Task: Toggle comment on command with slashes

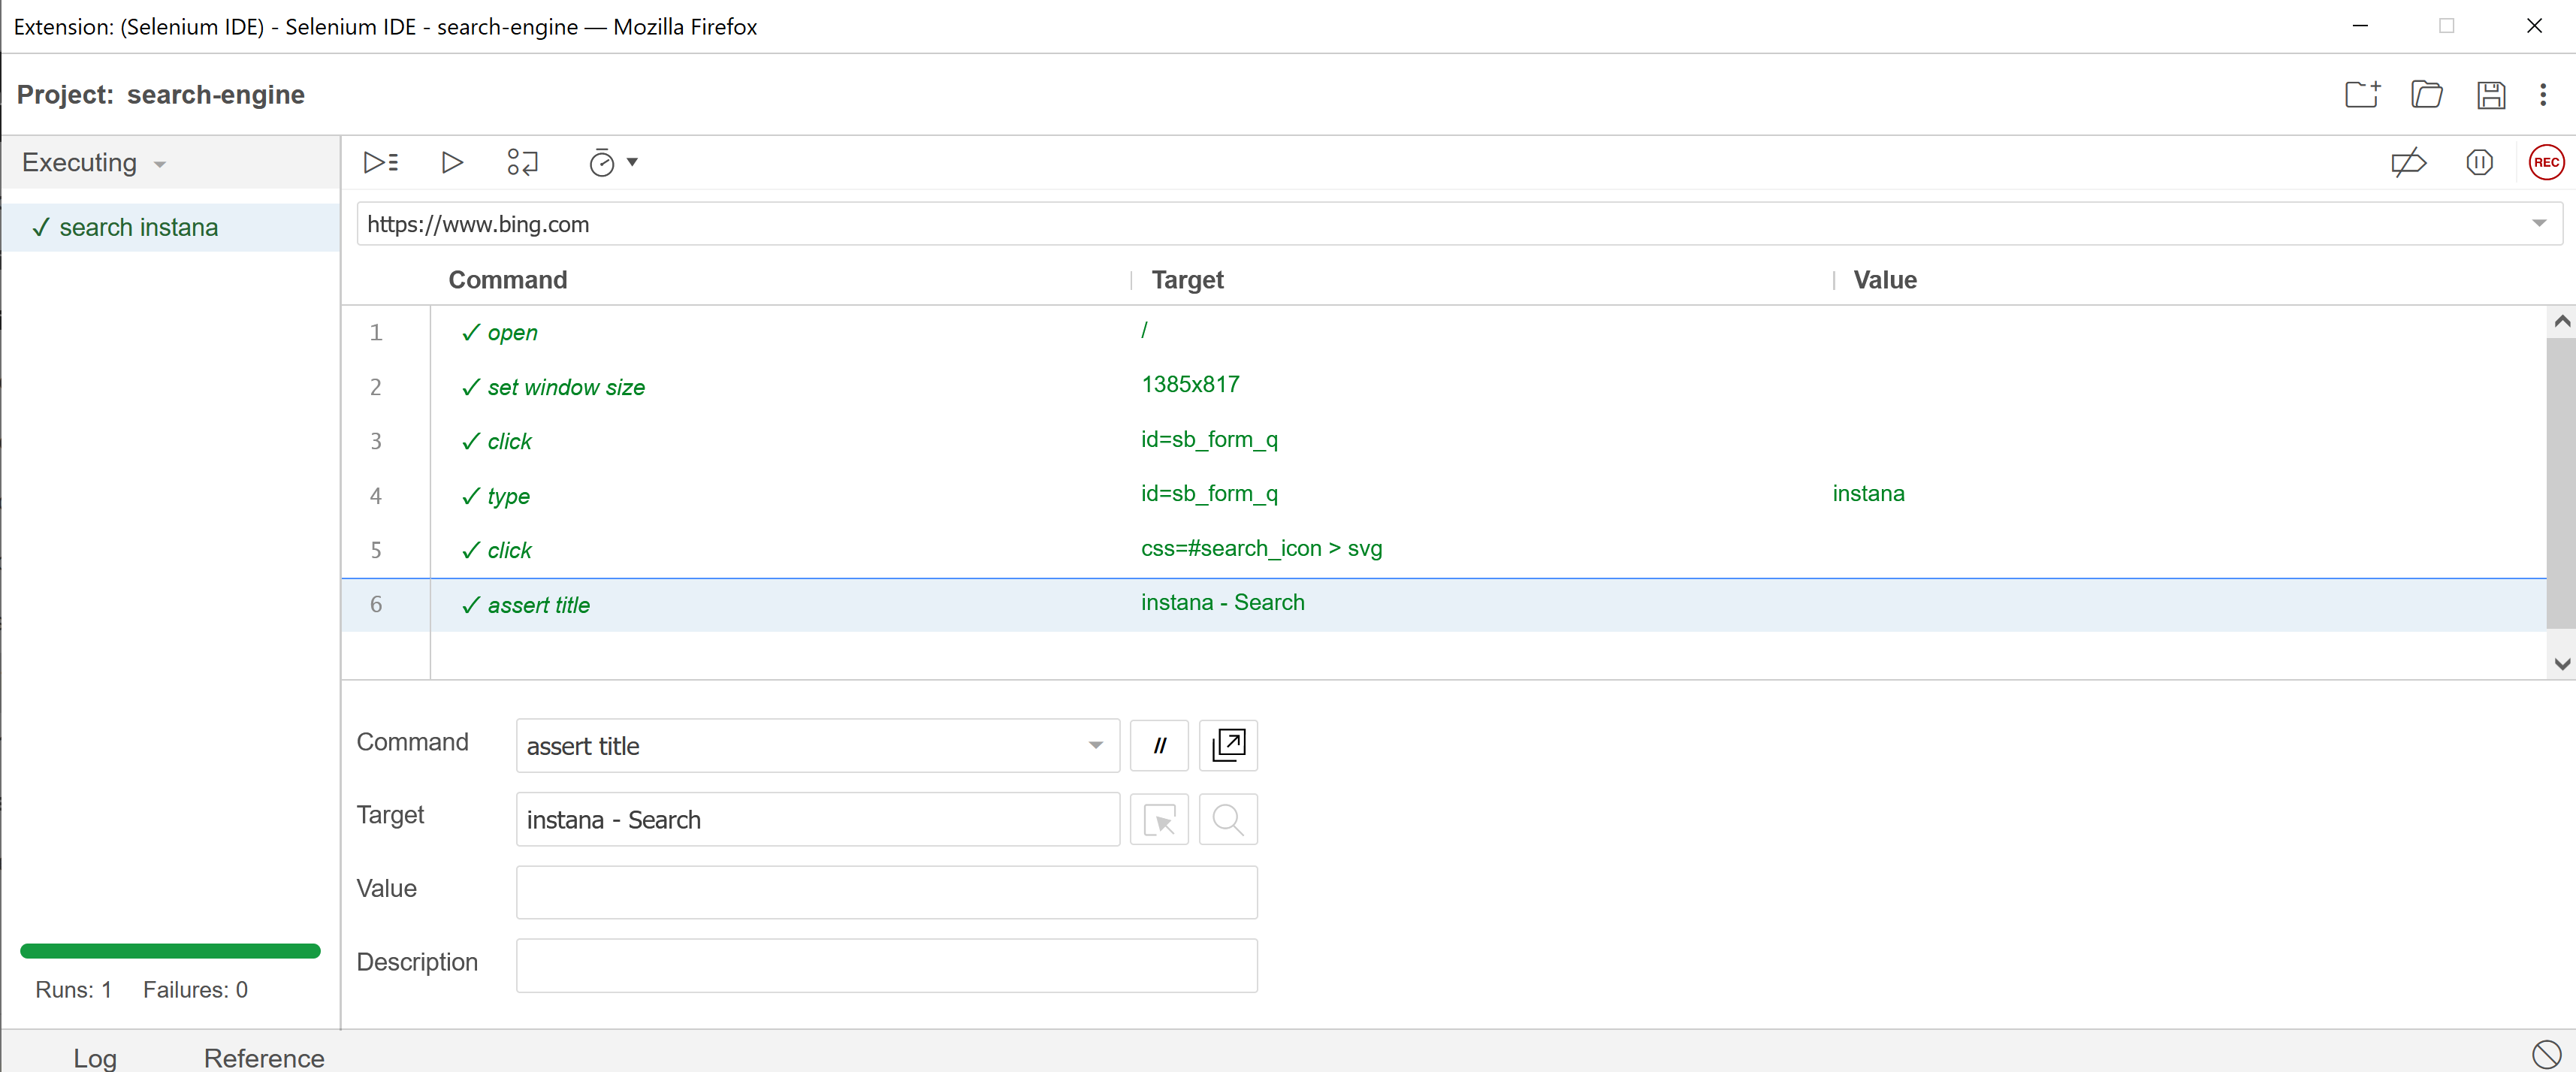Action: (x=1159, y=746)
